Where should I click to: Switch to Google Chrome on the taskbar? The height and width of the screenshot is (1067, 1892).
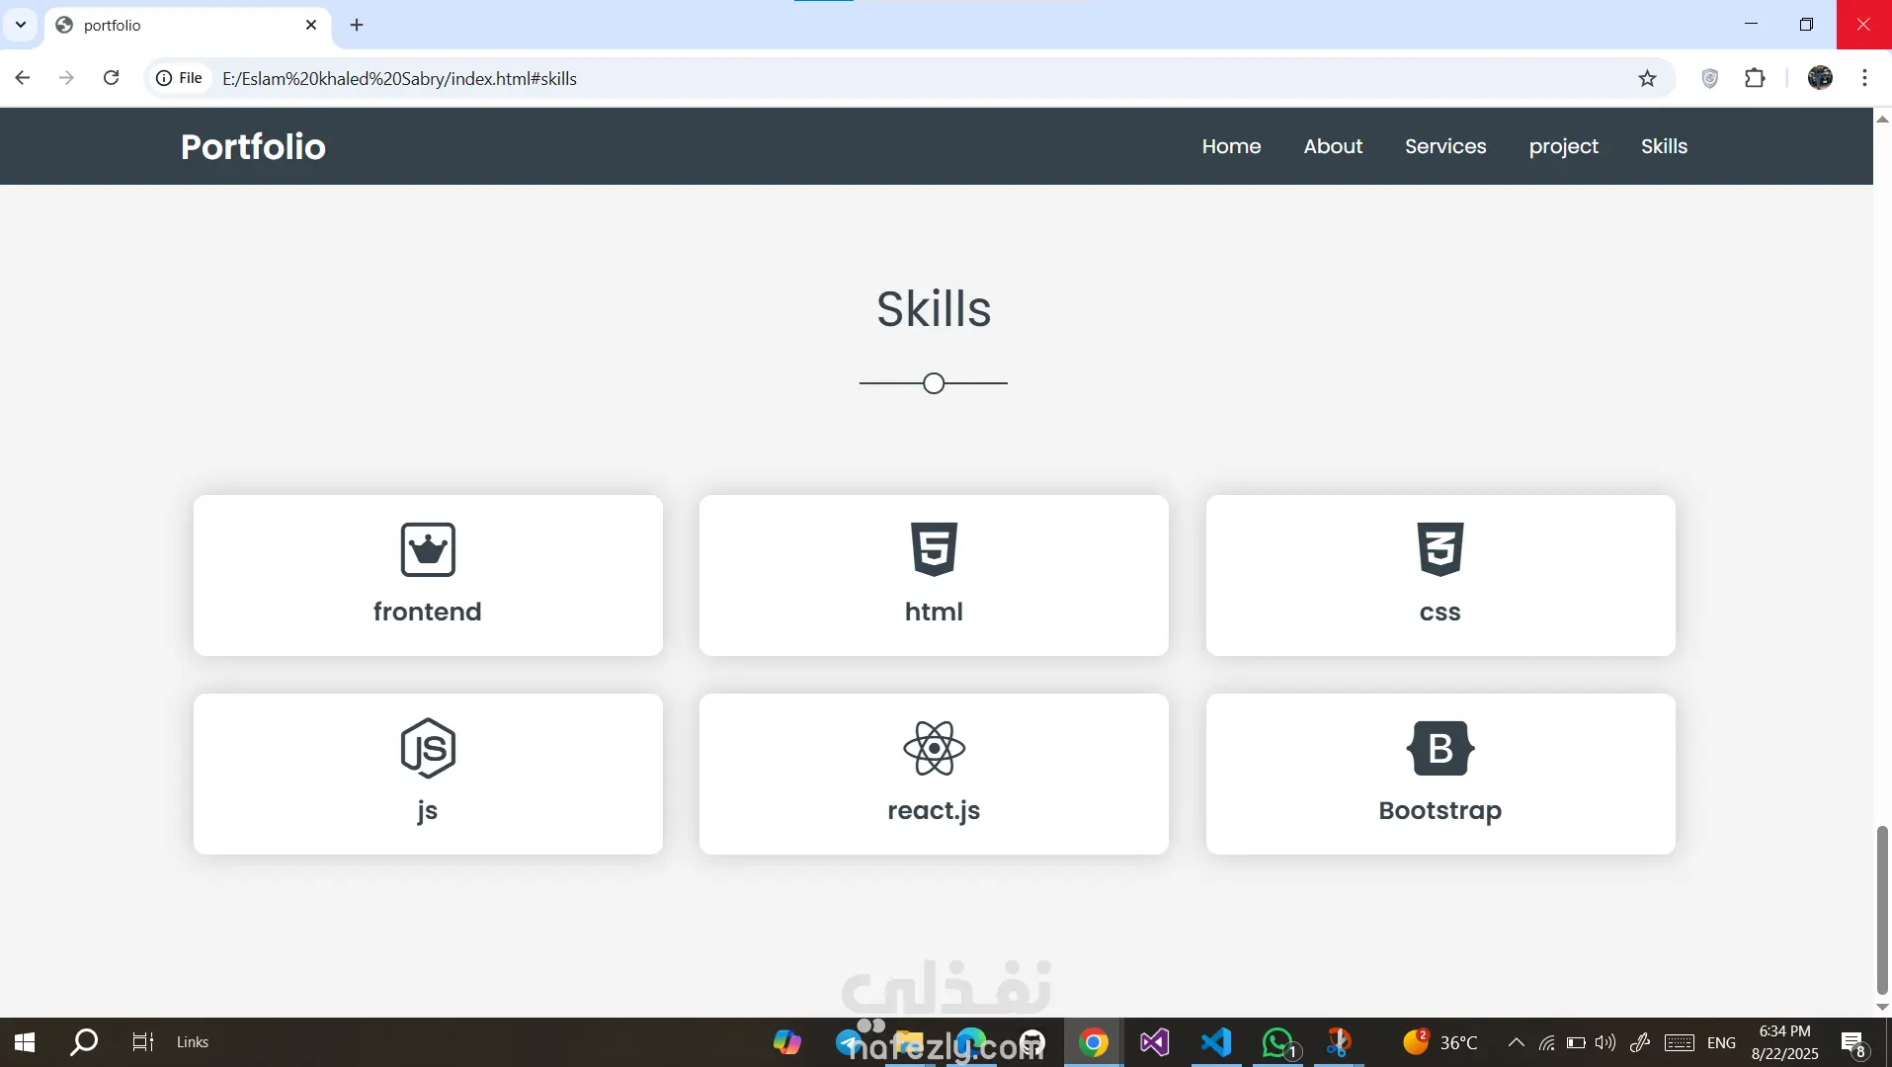1093,1042
